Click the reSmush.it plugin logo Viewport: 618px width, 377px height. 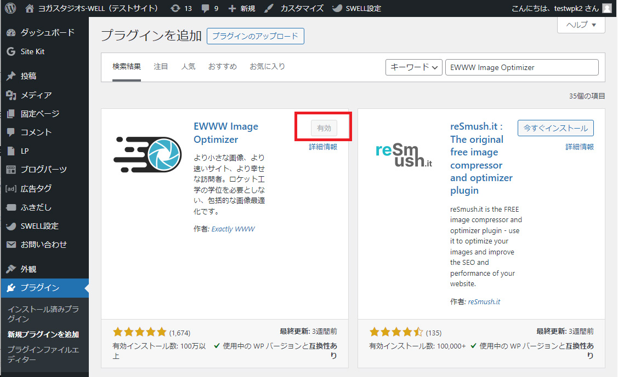pos(404,155)
